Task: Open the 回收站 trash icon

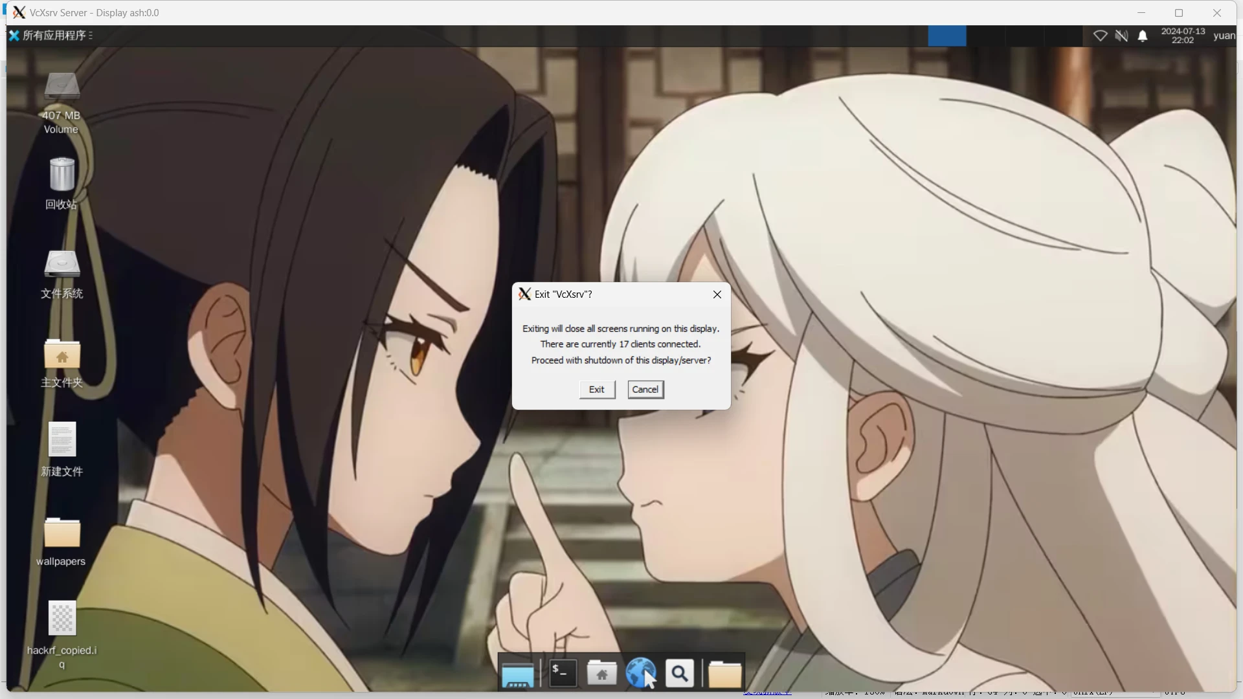Action: [62, 174]
